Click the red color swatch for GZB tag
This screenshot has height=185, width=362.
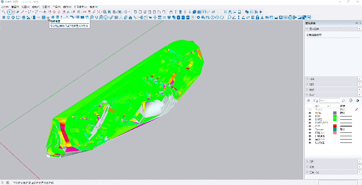tap(334, 126)
